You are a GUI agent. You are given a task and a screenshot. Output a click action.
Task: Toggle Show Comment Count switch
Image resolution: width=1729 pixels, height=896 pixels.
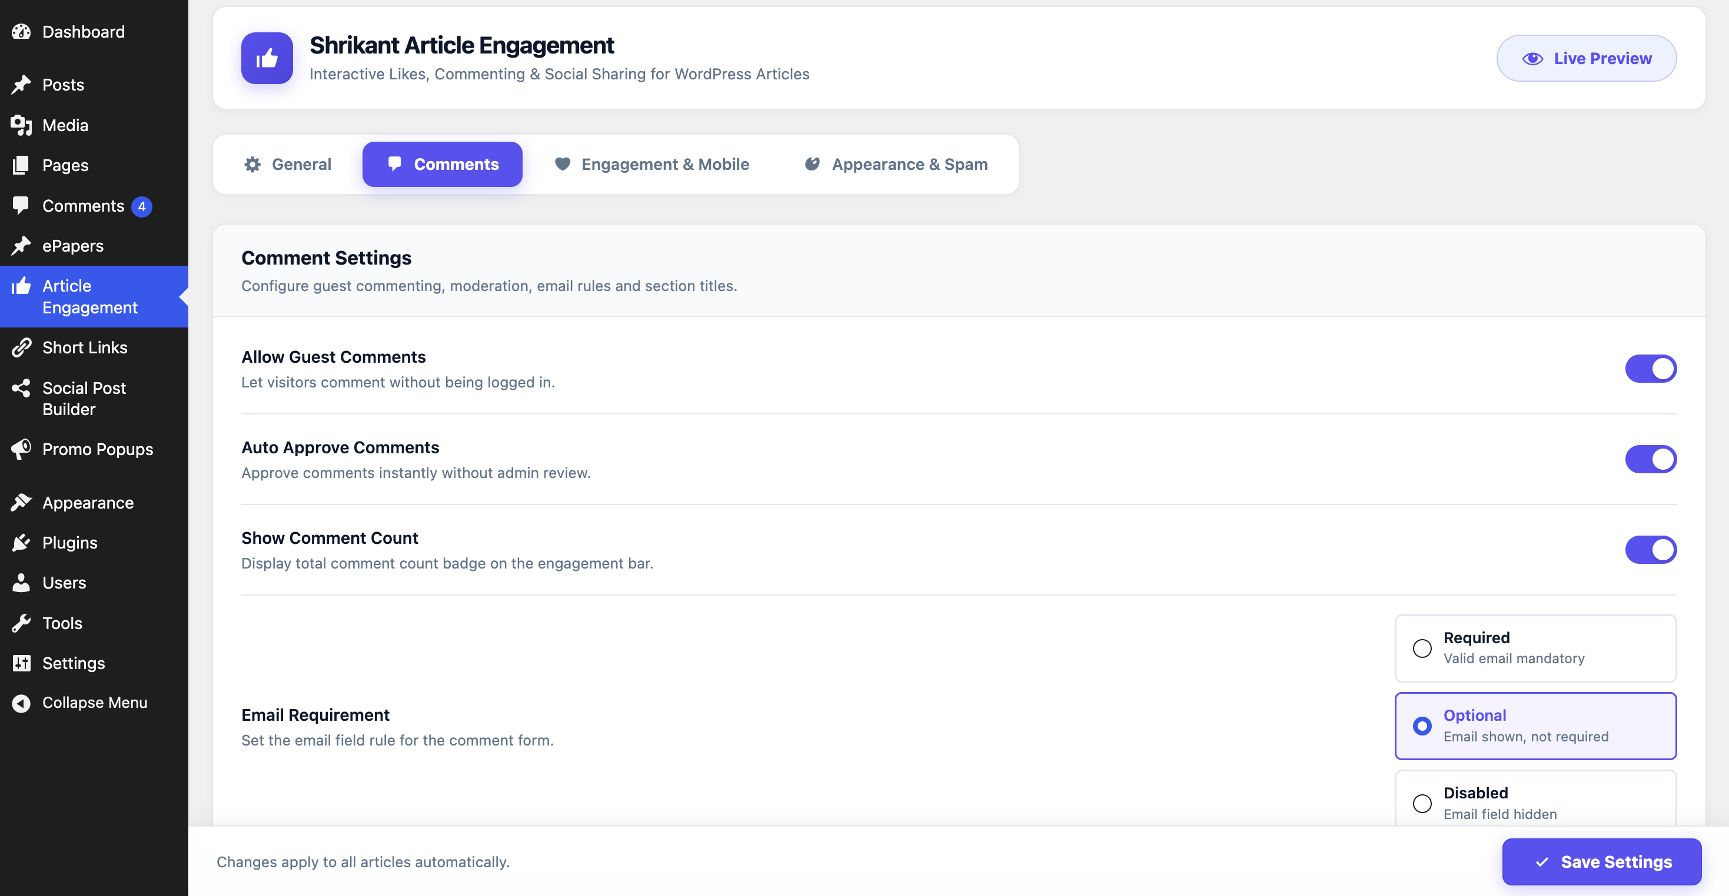coord(1651,550)
